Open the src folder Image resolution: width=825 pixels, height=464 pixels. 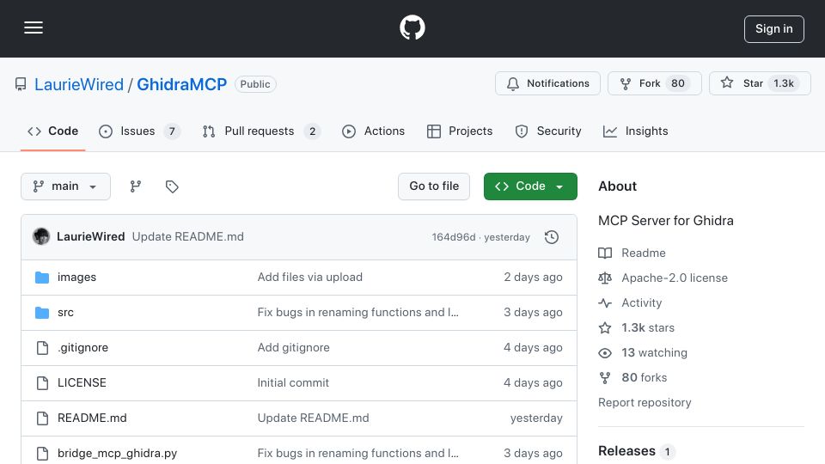tap(65, 313)
